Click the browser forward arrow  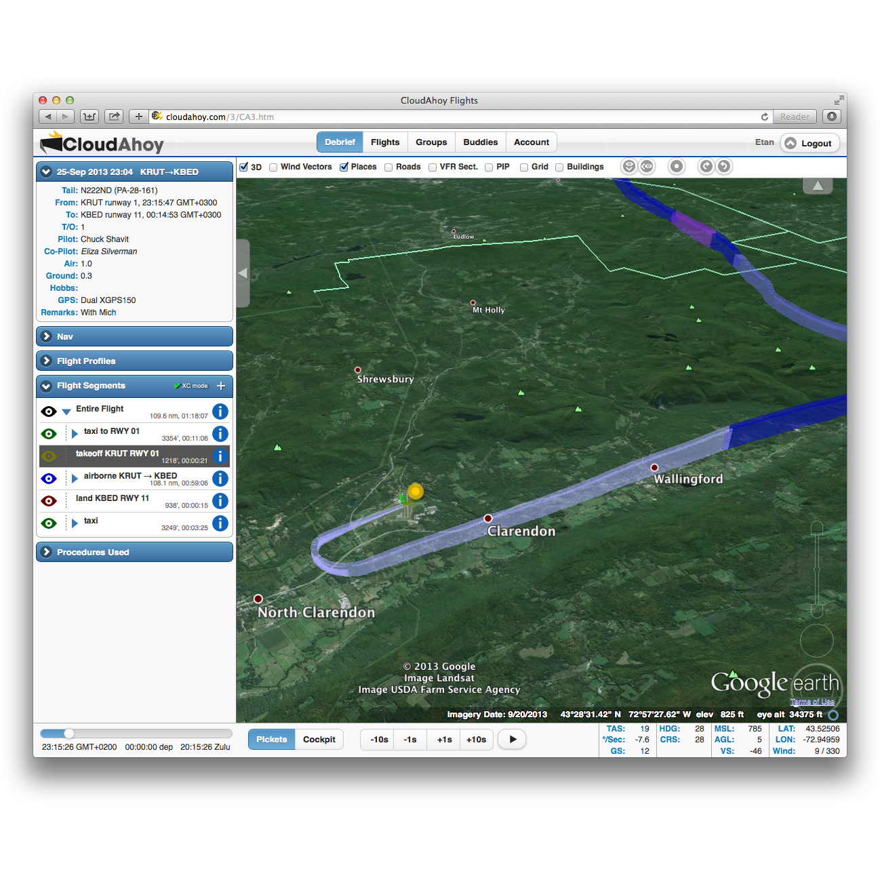(x=66, y=117)
